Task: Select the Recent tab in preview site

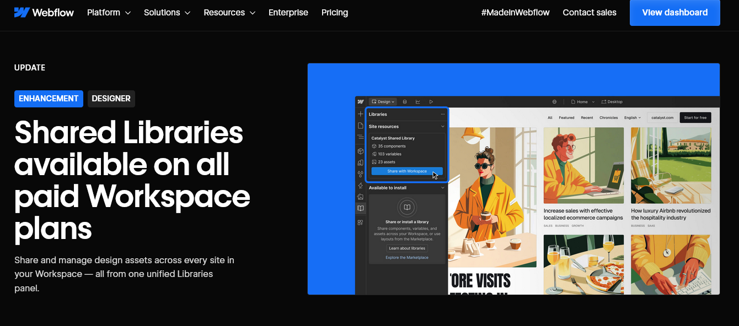Action: (587, 117)
